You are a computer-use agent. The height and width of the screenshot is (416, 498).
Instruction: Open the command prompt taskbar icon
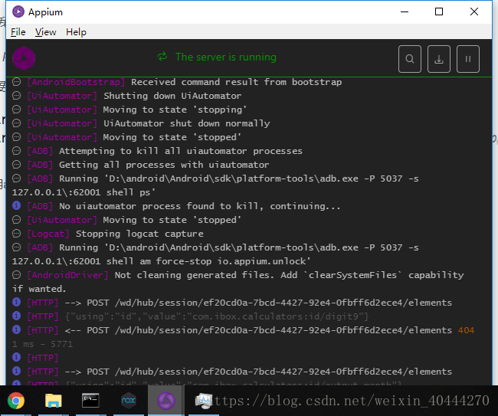click(90, 401)
